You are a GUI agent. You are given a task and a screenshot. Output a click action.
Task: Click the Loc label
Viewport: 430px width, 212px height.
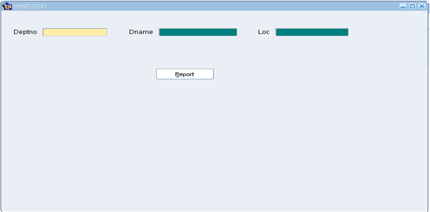pyautogui.click(x=264, y=32)
